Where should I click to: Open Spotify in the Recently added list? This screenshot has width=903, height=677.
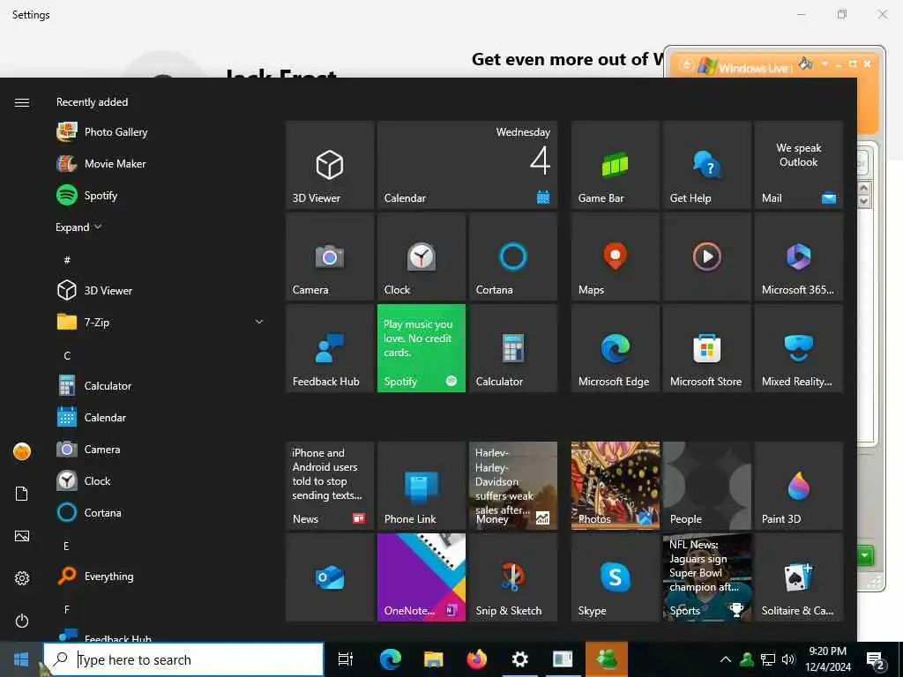pyautogui.click(x=160, y=195)
